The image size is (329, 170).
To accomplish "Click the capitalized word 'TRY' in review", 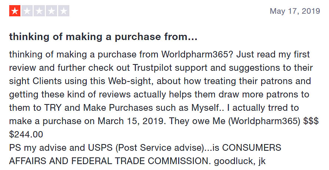I will point(52,108).
